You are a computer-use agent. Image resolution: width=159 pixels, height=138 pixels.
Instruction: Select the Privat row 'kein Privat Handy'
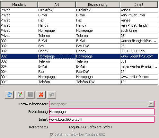[x=79, y=25]
